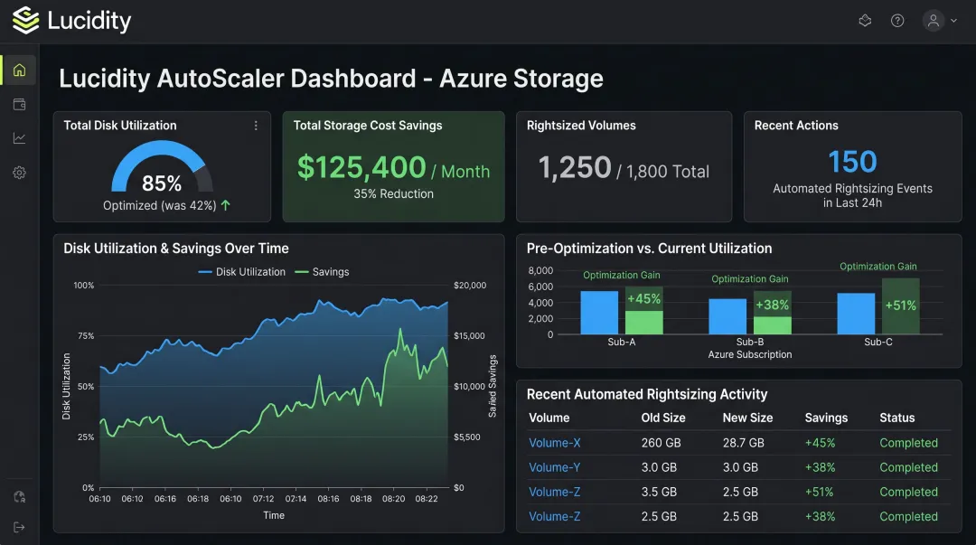Click the 85% utilization gauge

click(x=162, y=167)
